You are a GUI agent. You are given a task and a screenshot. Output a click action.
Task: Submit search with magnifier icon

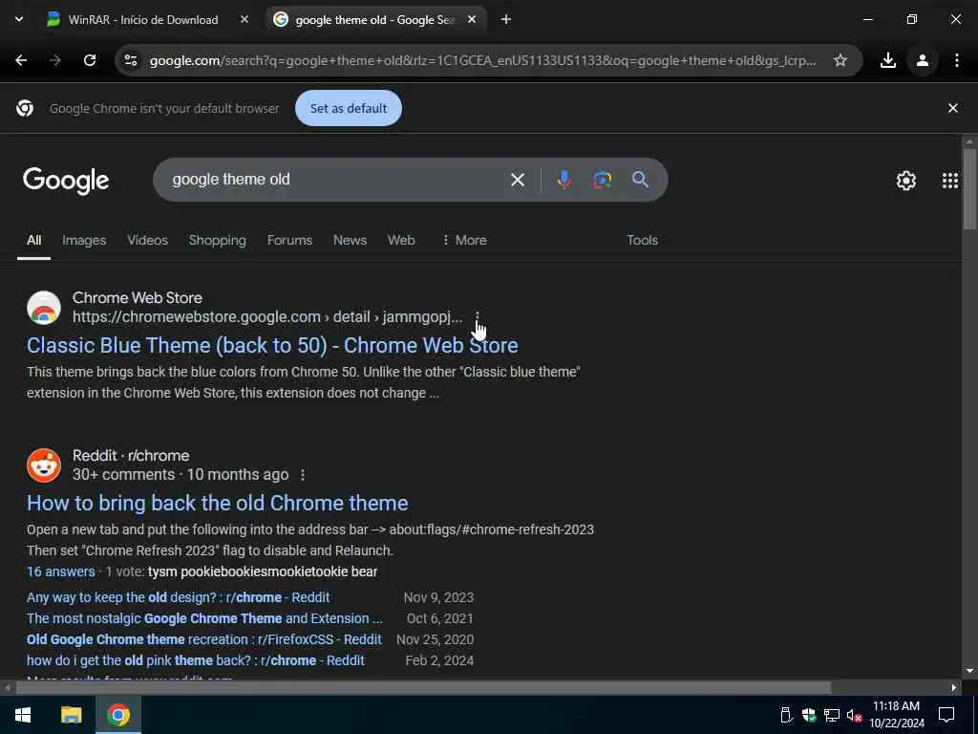[640, 180]
